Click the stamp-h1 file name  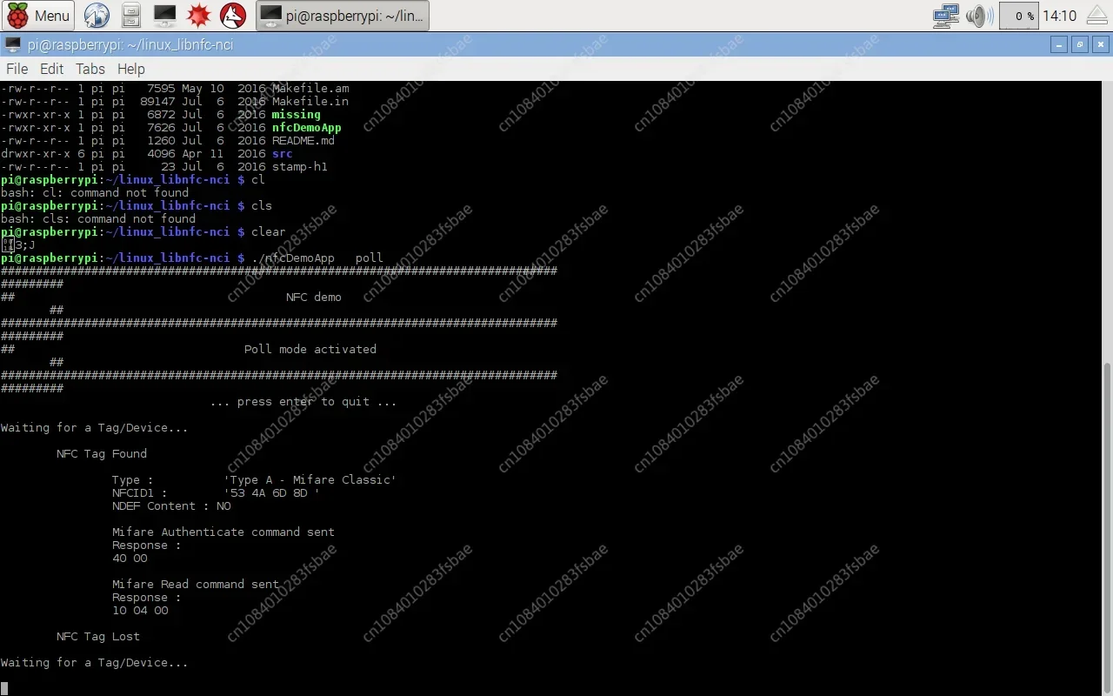pos(299,166)
